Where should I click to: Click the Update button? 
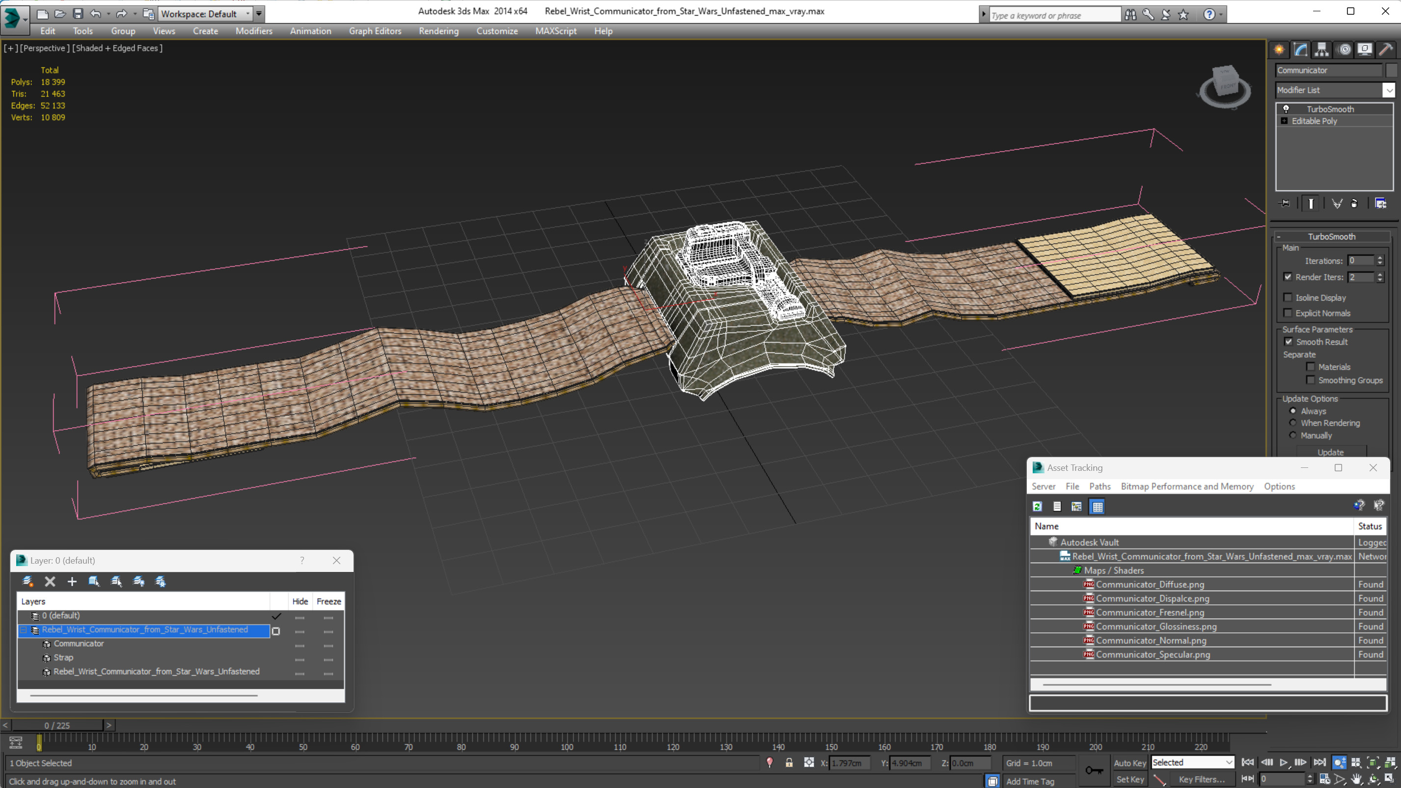coord(1330,452)
